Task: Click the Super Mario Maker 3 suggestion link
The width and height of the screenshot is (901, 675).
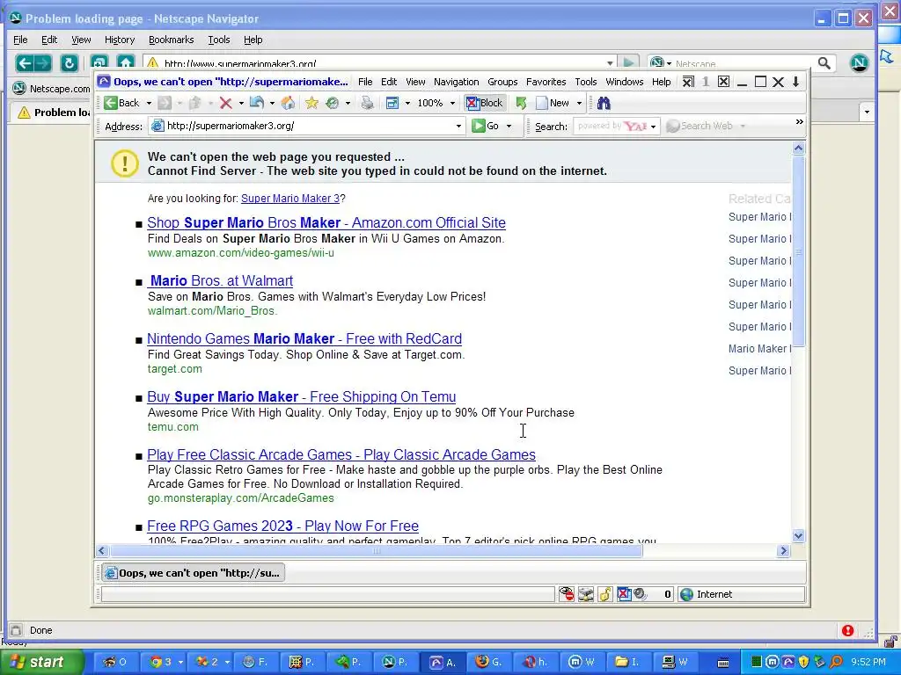Action: [290, 199]
